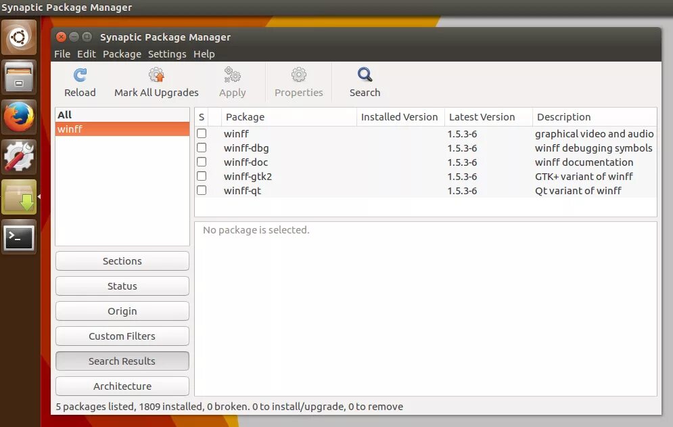Click the Apply toolbar icon
This screenshot has width=673, height=427.
(x=232, y=74)
